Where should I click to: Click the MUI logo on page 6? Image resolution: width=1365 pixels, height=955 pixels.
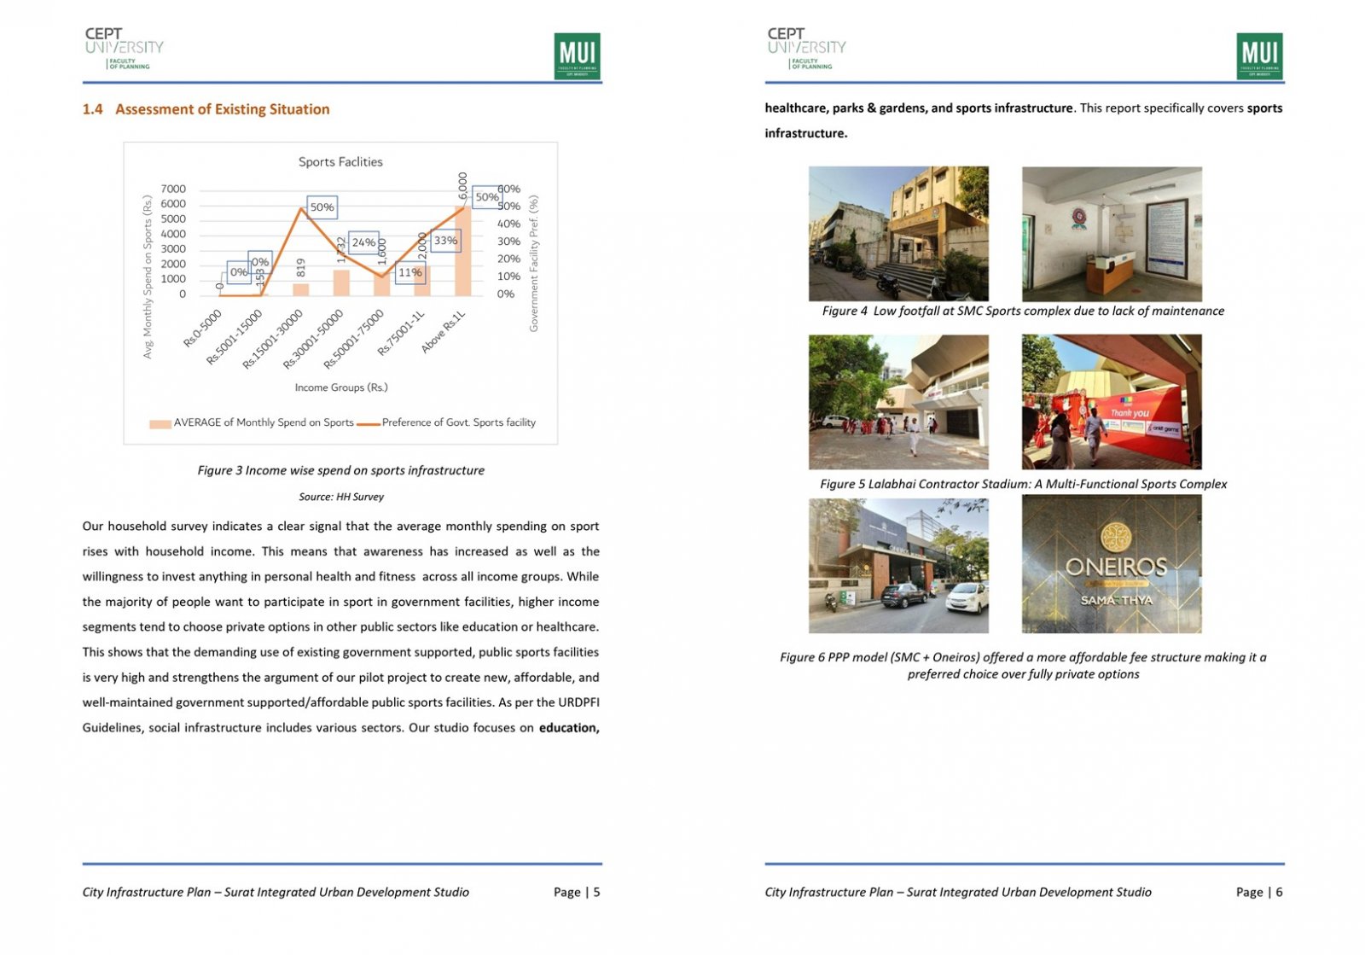pyautogui.click(x=1260, y=55)
